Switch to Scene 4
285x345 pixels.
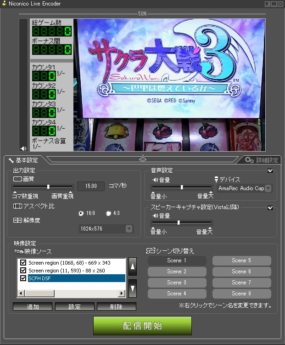(x=177, y=294)
